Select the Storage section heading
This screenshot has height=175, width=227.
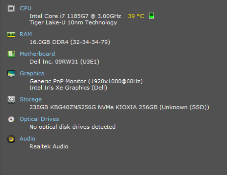[x=31, y=100]
